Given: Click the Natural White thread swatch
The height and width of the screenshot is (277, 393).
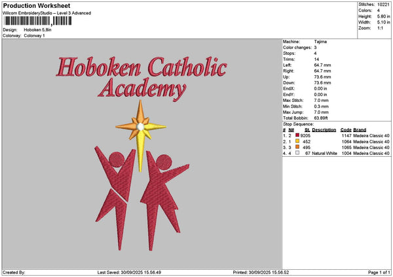Looking at the screenshot, I should tap(297, 153).
